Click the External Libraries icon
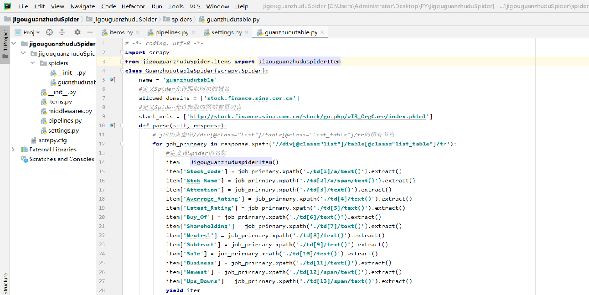The height and width of the screenshot is (295, 589). click(x=25, y=150)
